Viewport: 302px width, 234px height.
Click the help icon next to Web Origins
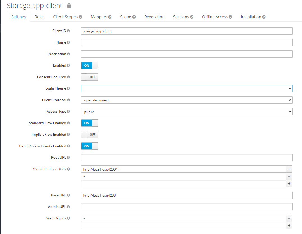tap(69, 218)
